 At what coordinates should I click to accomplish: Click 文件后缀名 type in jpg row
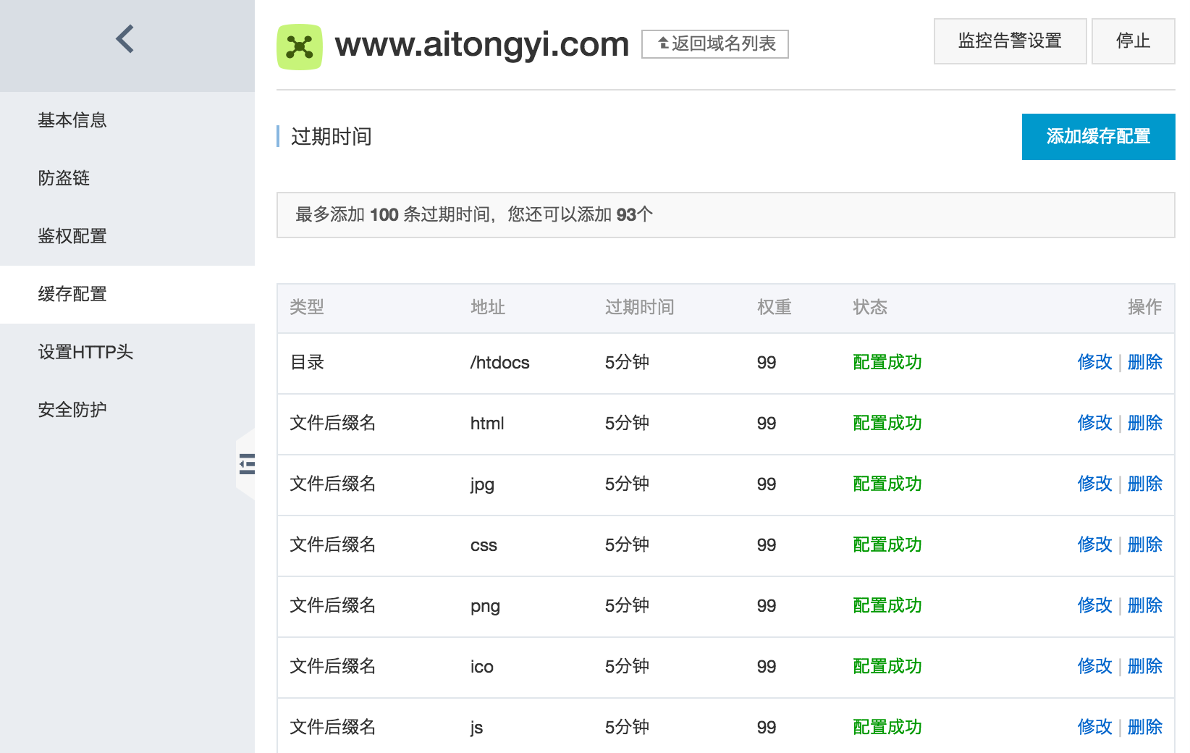pos(333,484)
